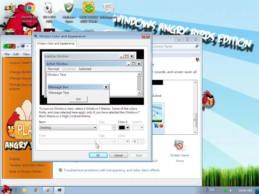Click preview scrollbar up arrow
Viewport: 259px width, 194px height.
[x=139, y=74]
